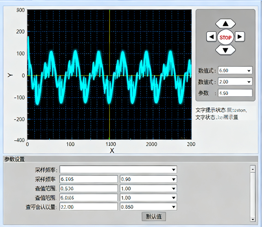Open the dropdown showing 2.00
Screen dimensions: 262x227
235,82
